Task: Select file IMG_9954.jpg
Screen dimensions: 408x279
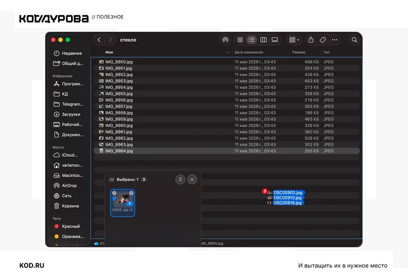Action: tap(227, 87)
